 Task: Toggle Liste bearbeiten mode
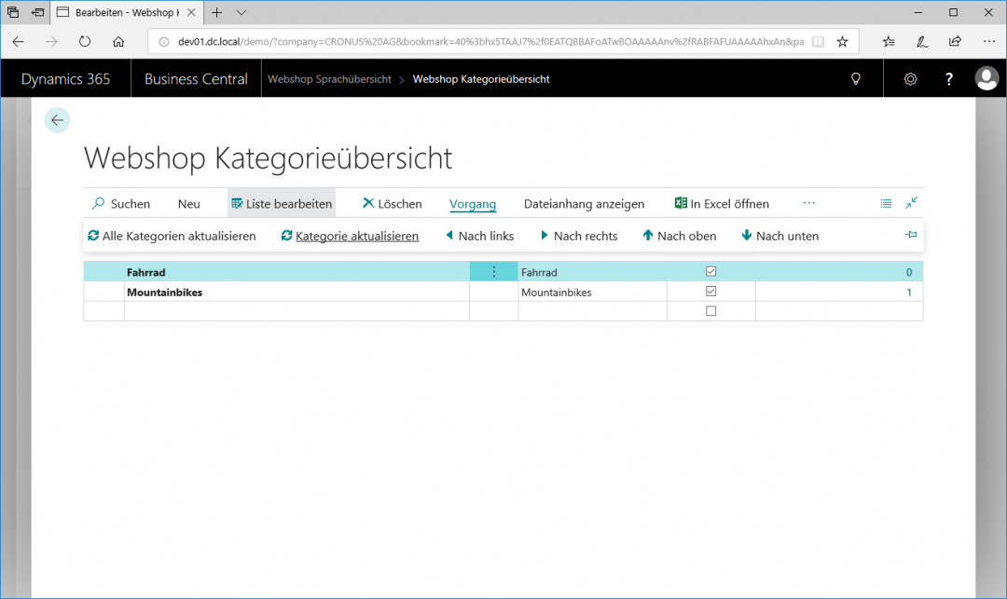282,203
